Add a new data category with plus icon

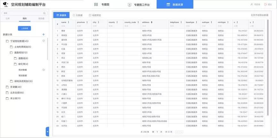[x=44, y=34]
